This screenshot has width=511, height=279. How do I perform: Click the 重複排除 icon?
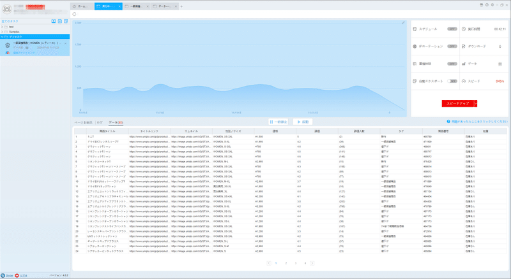[415, 64]
